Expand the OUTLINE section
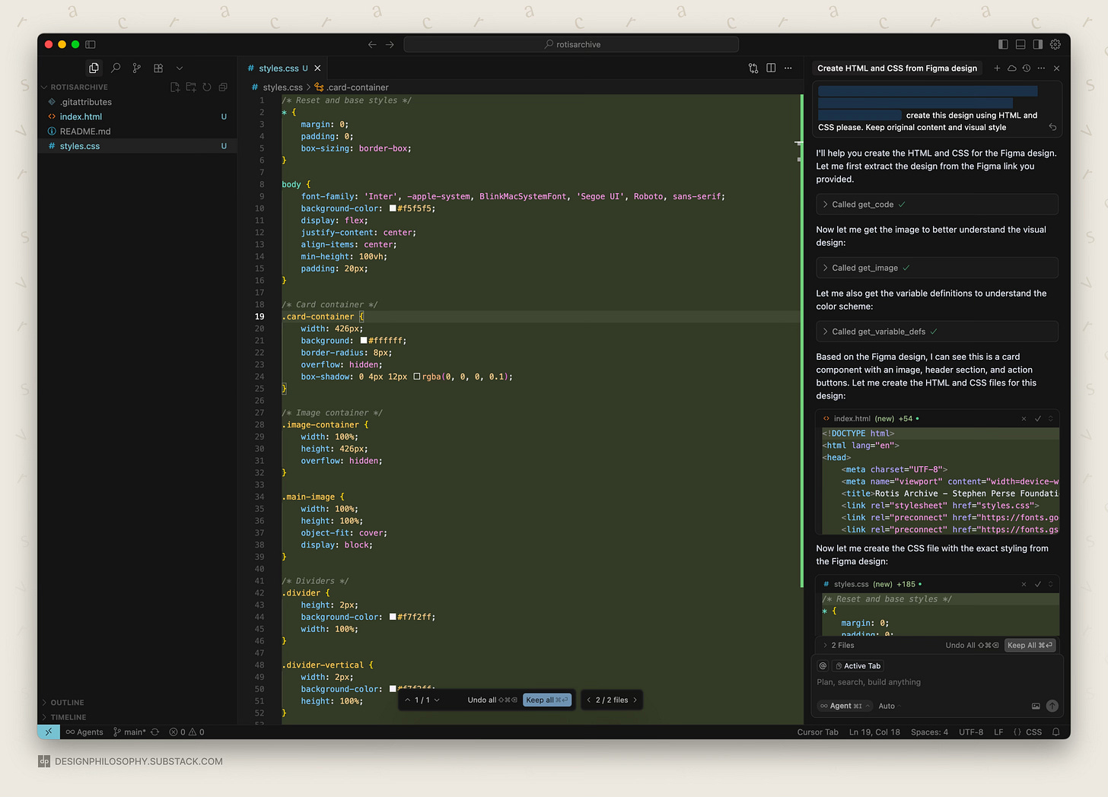 tap(68, 703)
